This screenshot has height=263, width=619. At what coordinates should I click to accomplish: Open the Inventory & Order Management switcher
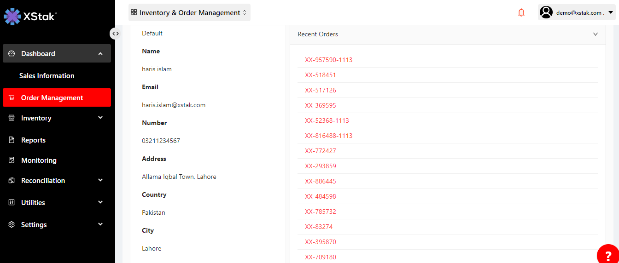tap(189, 13)
